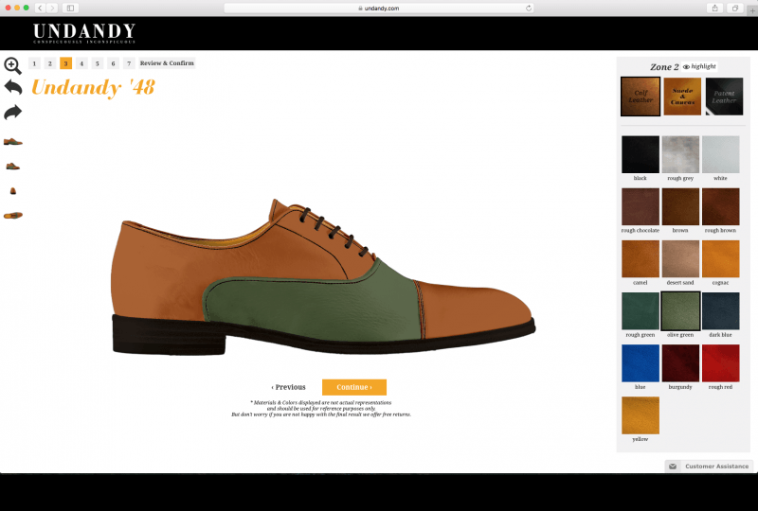Pick the burgundy leather swatch
758x511 pixels.
[679, 363]
